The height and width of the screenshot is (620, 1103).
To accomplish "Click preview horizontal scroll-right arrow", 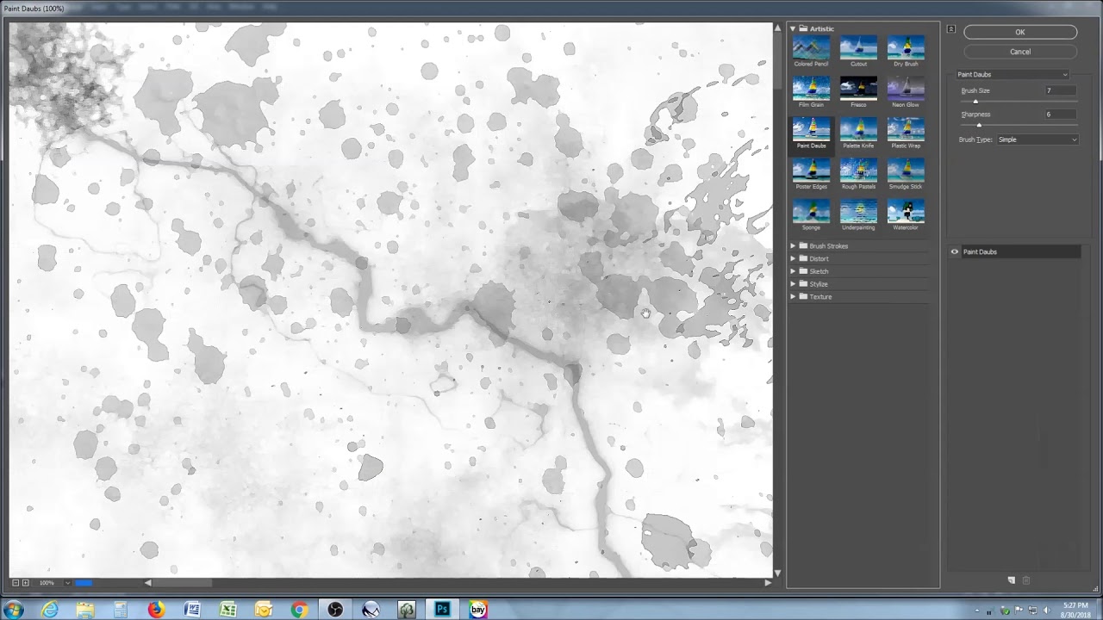I will (x=767, y=583).
